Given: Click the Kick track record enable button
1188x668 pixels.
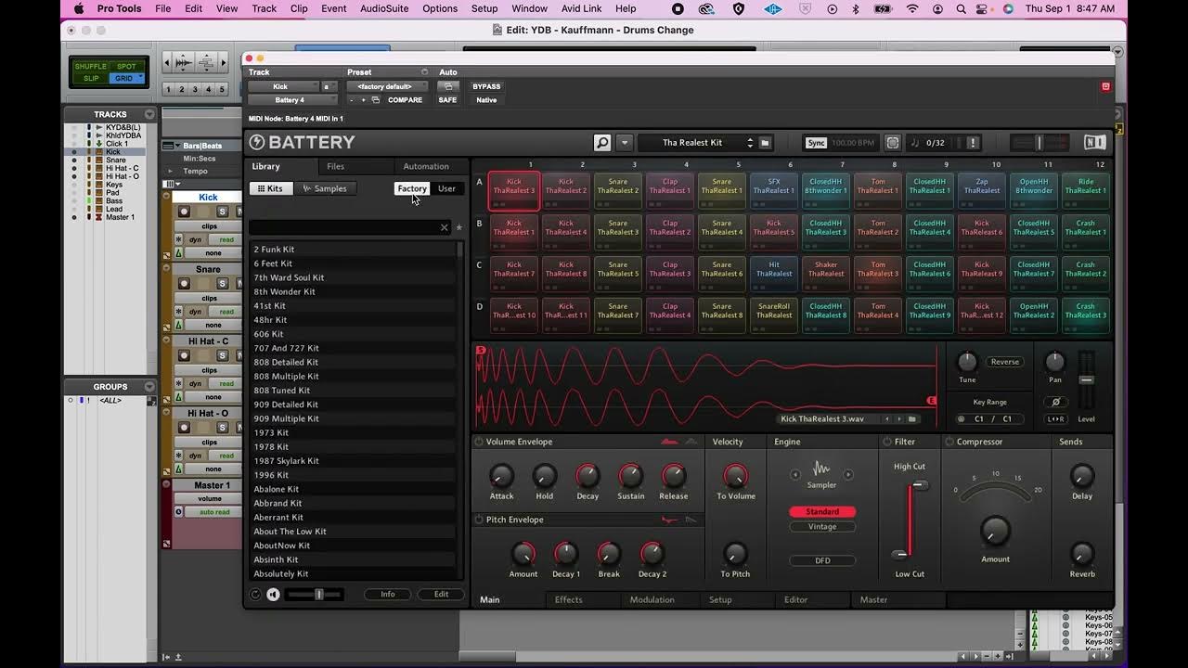Looking at the screenshot, I should point(184,212).
